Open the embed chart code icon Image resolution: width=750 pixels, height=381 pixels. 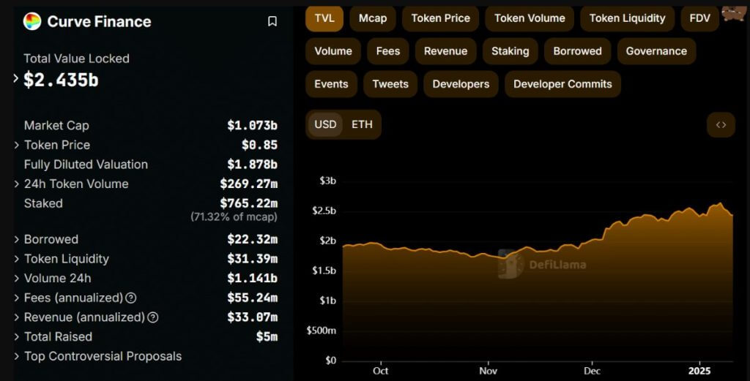click(721, 124)
